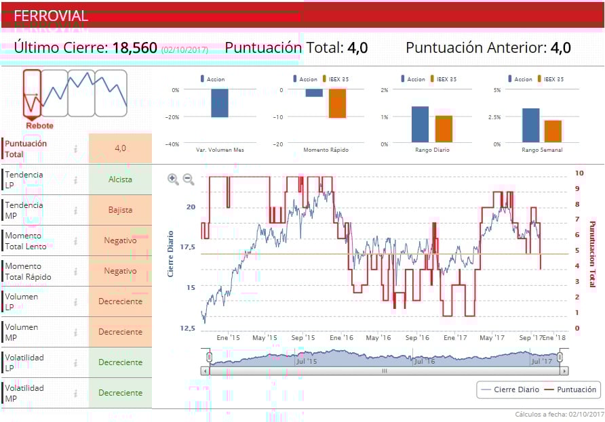The image size is (605, 422).
Task: Select the third phase box in cycle diagram
Action: [x=81, y=93]
